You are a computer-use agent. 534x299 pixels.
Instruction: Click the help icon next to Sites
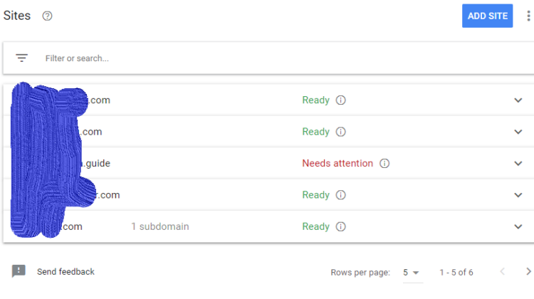(48, 16)
